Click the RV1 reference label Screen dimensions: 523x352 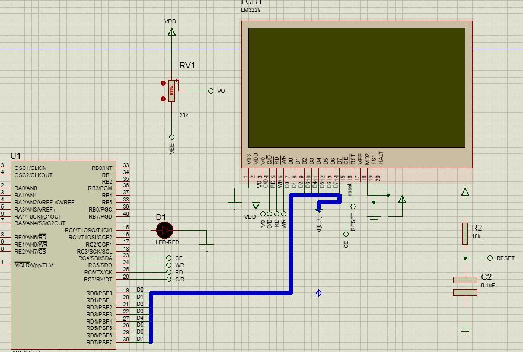187,65
